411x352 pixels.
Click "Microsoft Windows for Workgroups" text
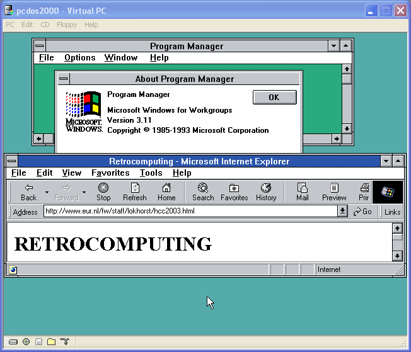170,110
